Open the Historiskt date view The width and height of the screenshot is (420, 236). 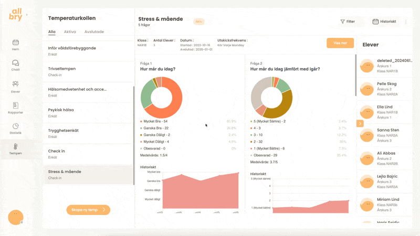click(384, 22)
